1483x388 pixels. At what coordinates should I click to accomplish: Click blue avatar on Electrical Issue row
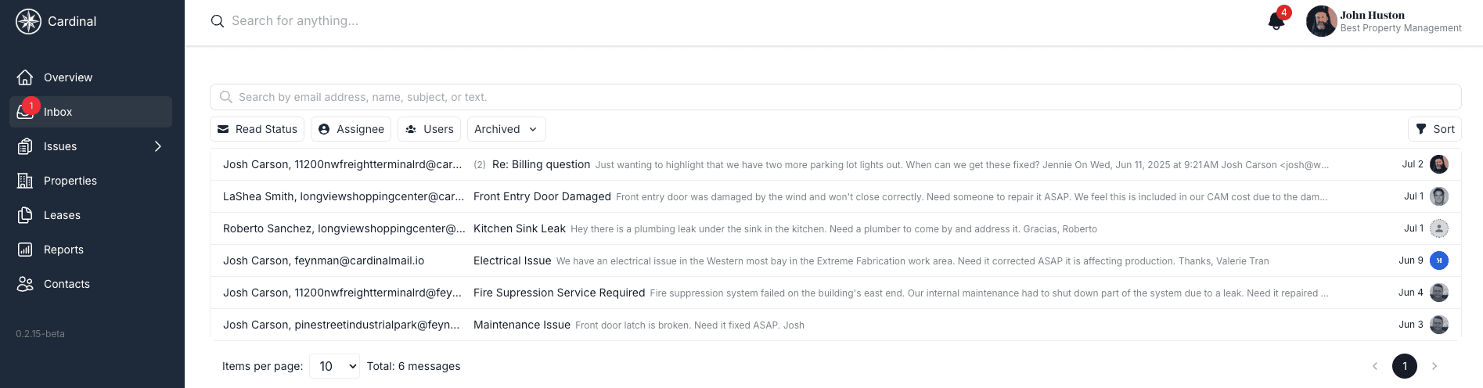click(x=1438, y=260)
